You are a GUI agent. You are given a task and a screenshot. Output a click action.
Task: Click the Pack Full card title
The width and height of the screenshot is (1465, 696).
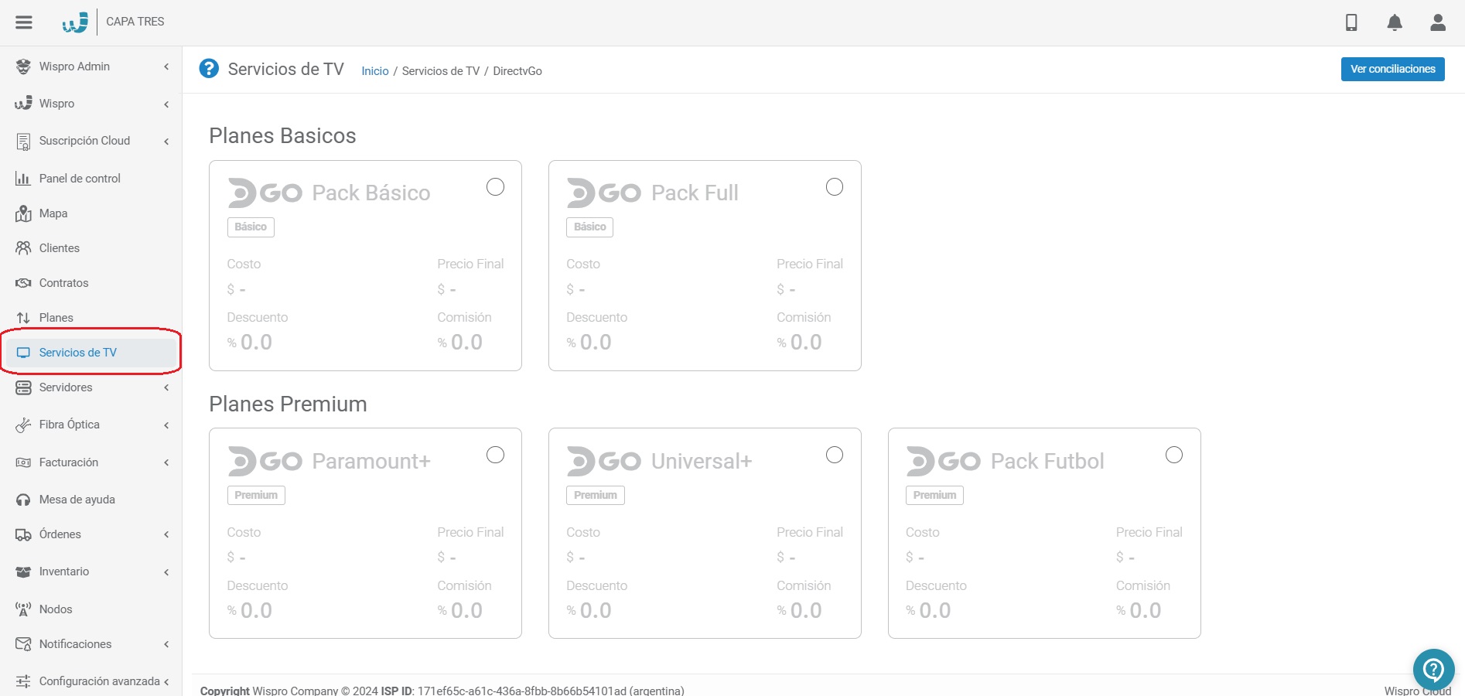point(695,193)
